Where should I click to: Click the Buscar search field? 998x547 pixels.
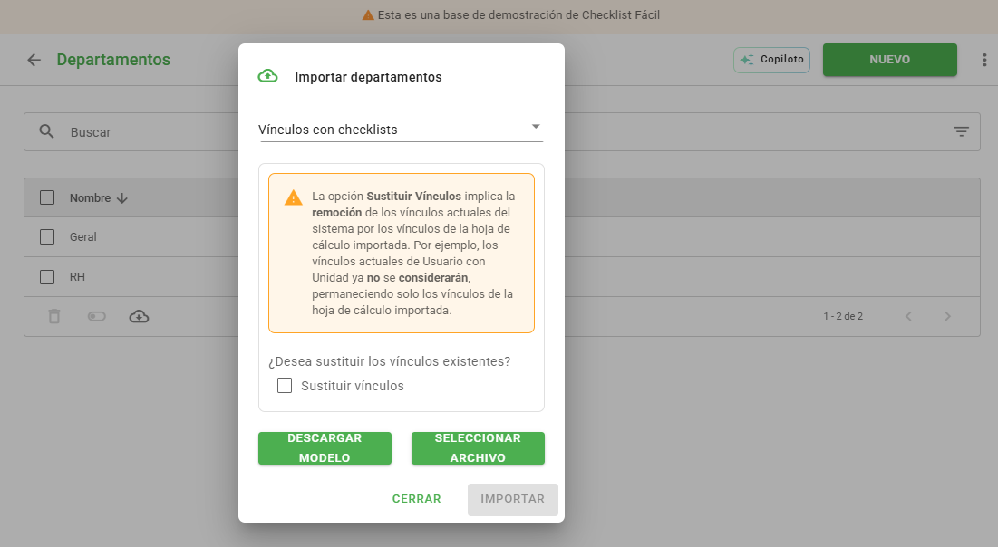(x=153, y=131)
